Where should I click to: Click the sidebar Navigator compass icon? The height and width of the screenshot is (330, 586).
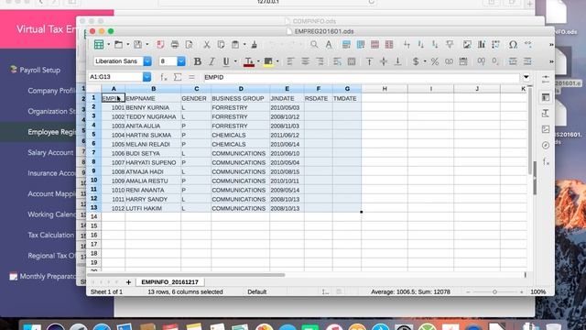pyautogui.click(x=546, y=145)
